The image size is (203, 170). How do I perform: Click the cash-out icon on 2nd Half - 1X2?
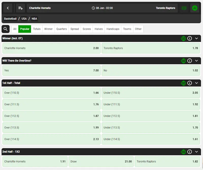[183, 152]
